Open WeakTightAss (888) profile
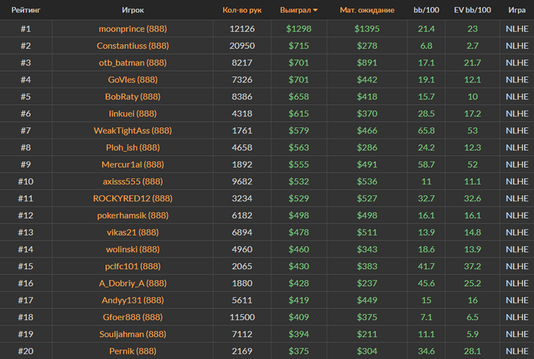Viewport: 534px width, 359px height. tap(133, 130)
